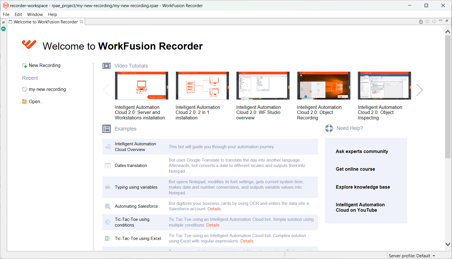Screen dimensions: 452x259
Task: Open the Help menu
Action: tap(53, 15)
